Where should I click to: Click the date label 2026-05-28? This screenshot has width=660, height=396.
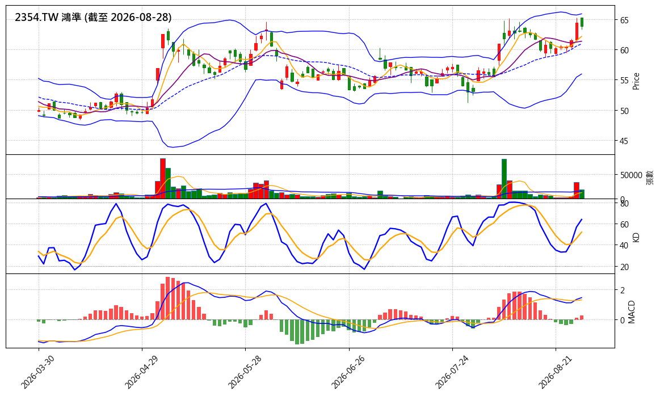pyautogui.click(x=243, y=371)
